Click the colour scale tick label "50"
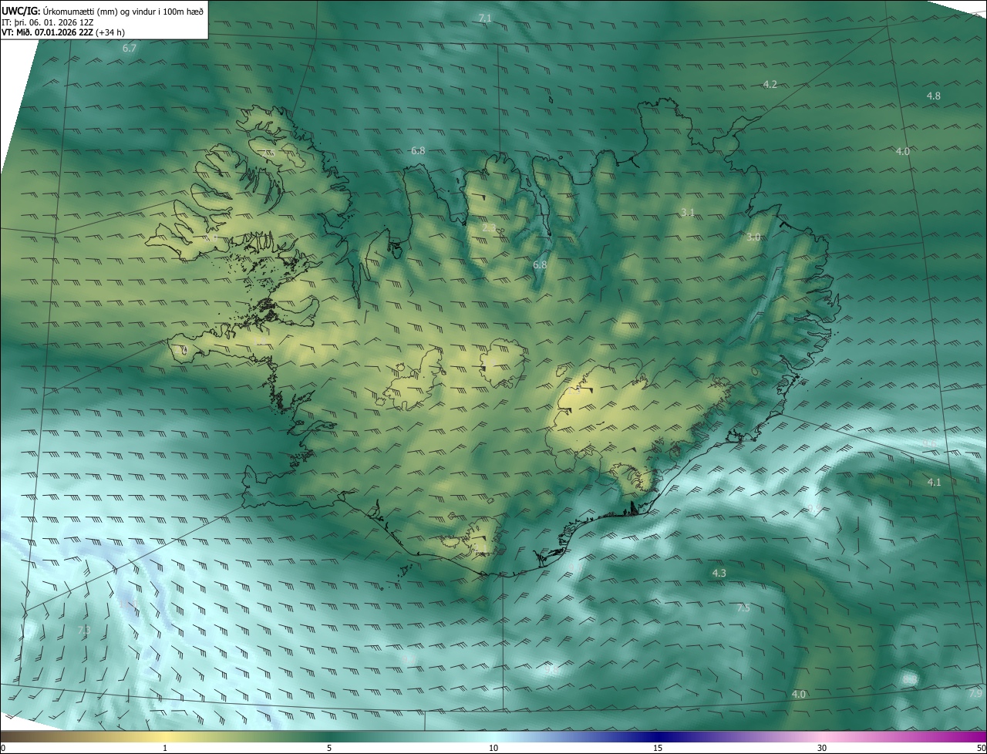Image resolution: width=987 pixels, height=754 pixels. point(981,748)
